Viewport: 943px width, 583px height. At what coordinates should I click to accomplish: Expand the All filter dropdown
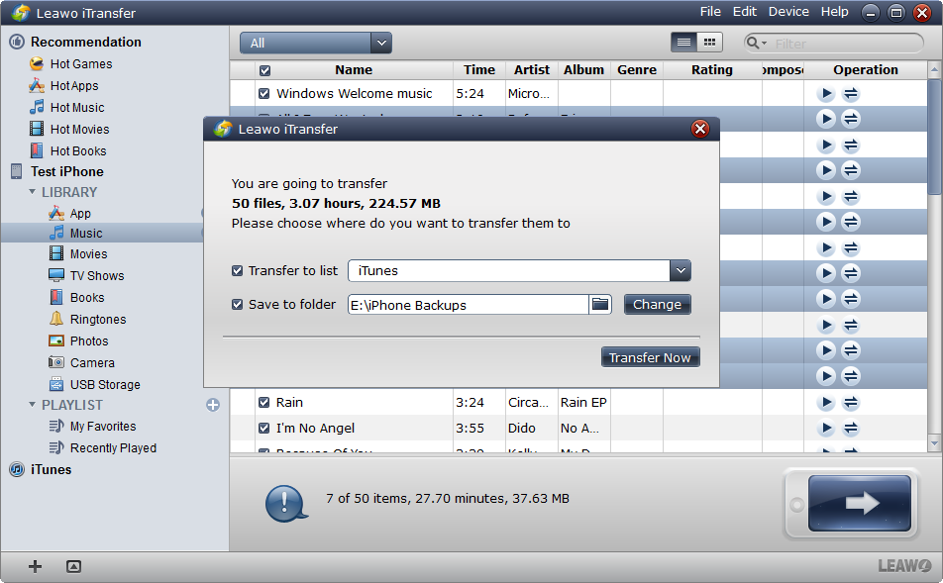381,43
